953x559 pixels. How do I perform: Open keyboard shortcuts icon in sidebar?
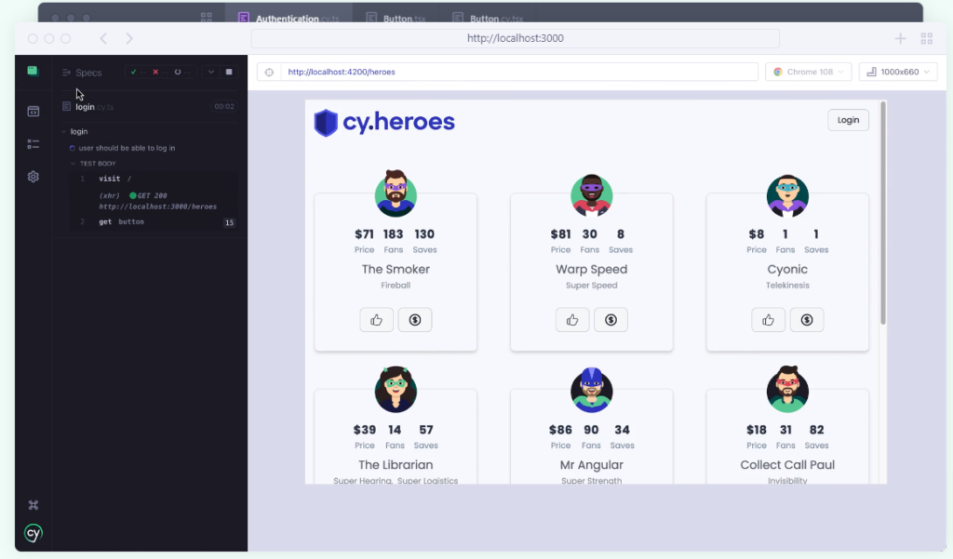coord(34,505)
